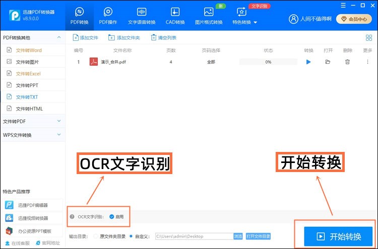
Task: Open 官网地址 website link
Action: [48, 243]
